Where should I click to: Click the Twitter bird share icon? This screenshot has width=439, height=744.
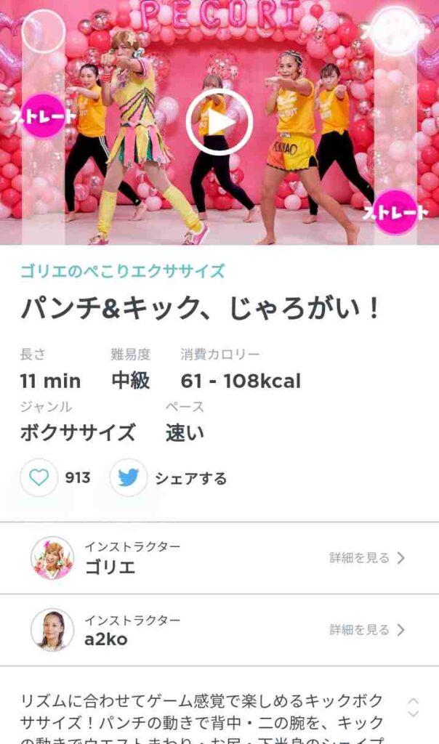point(128,477)
